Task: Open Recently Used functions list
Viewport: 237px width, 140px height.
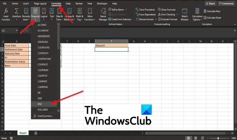Action: point(26,15)
